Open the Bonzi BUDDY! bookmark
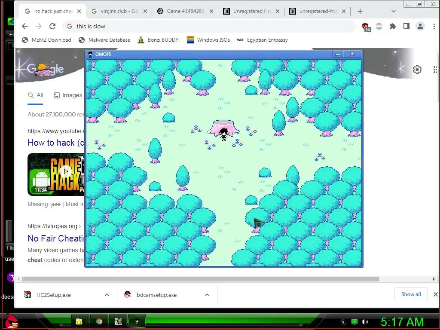Screen dimensions: 440x330 159,40
